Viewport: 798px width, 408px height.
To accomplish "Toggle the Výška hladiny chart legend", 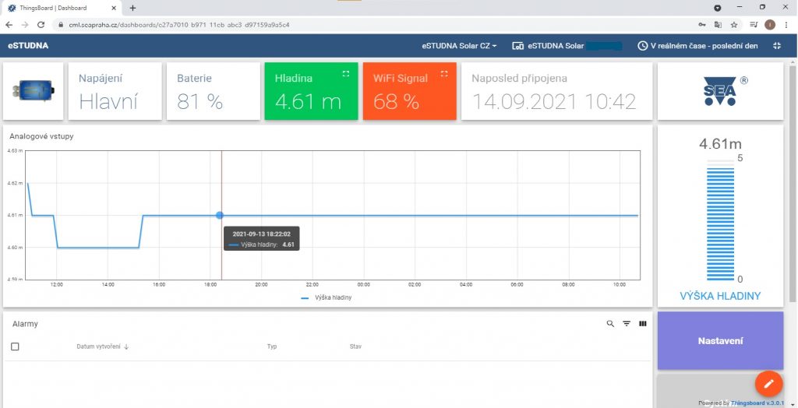I will tap(327, 297).
